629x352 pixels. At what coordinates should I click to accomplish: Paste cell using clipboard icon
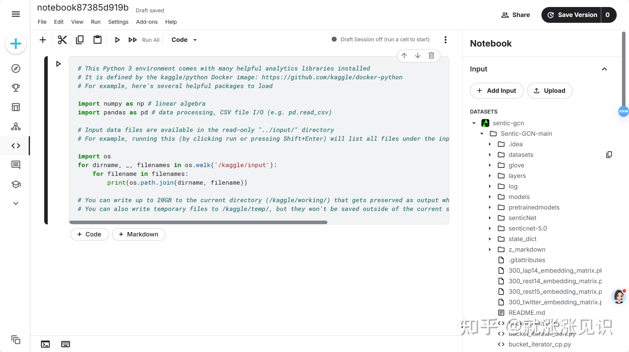[x=97, y=40]
